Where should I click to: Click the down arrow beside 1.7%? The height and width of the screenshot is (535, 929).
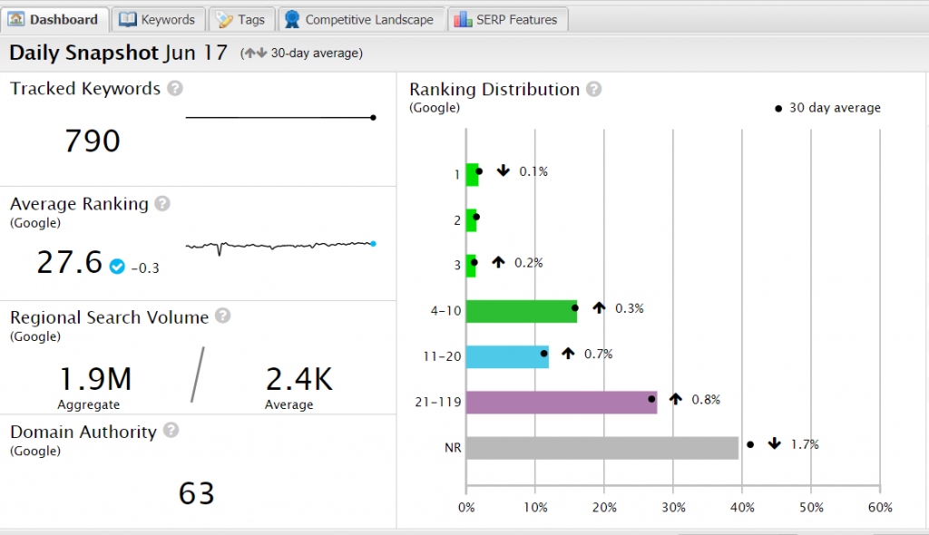pos(775,443)
